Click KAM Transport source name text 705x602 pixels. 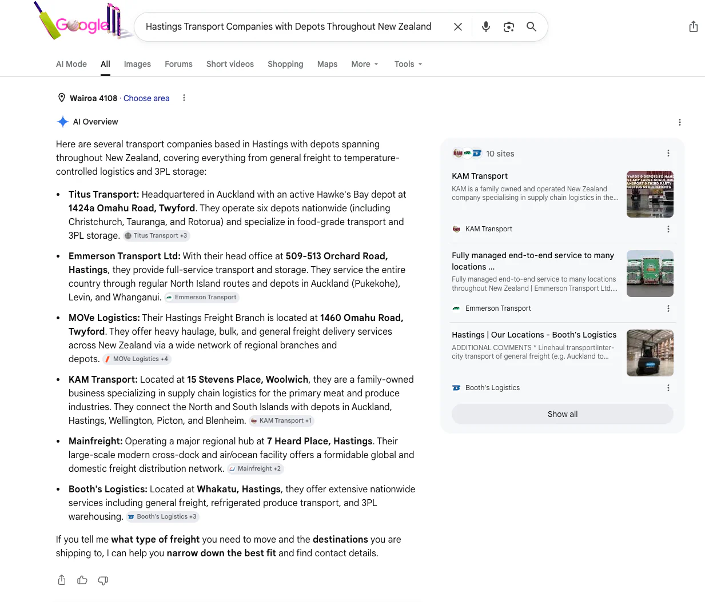[x=489, y=229]
